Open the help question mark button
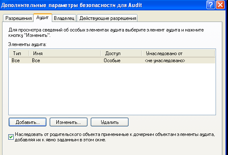Image resolution: width=228 pixels, height=155 pixels. (x=210, y=5)
